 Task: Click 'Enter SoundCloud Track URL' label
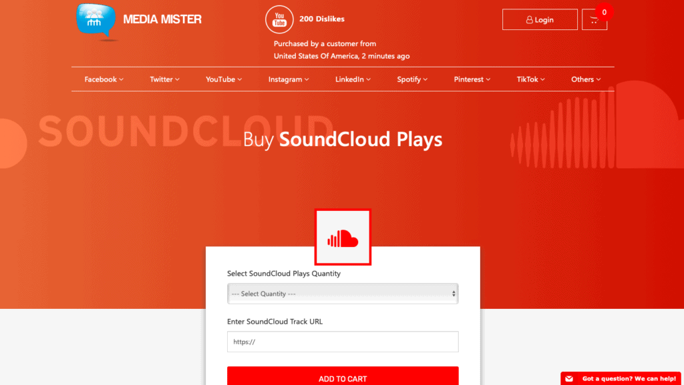275,322
